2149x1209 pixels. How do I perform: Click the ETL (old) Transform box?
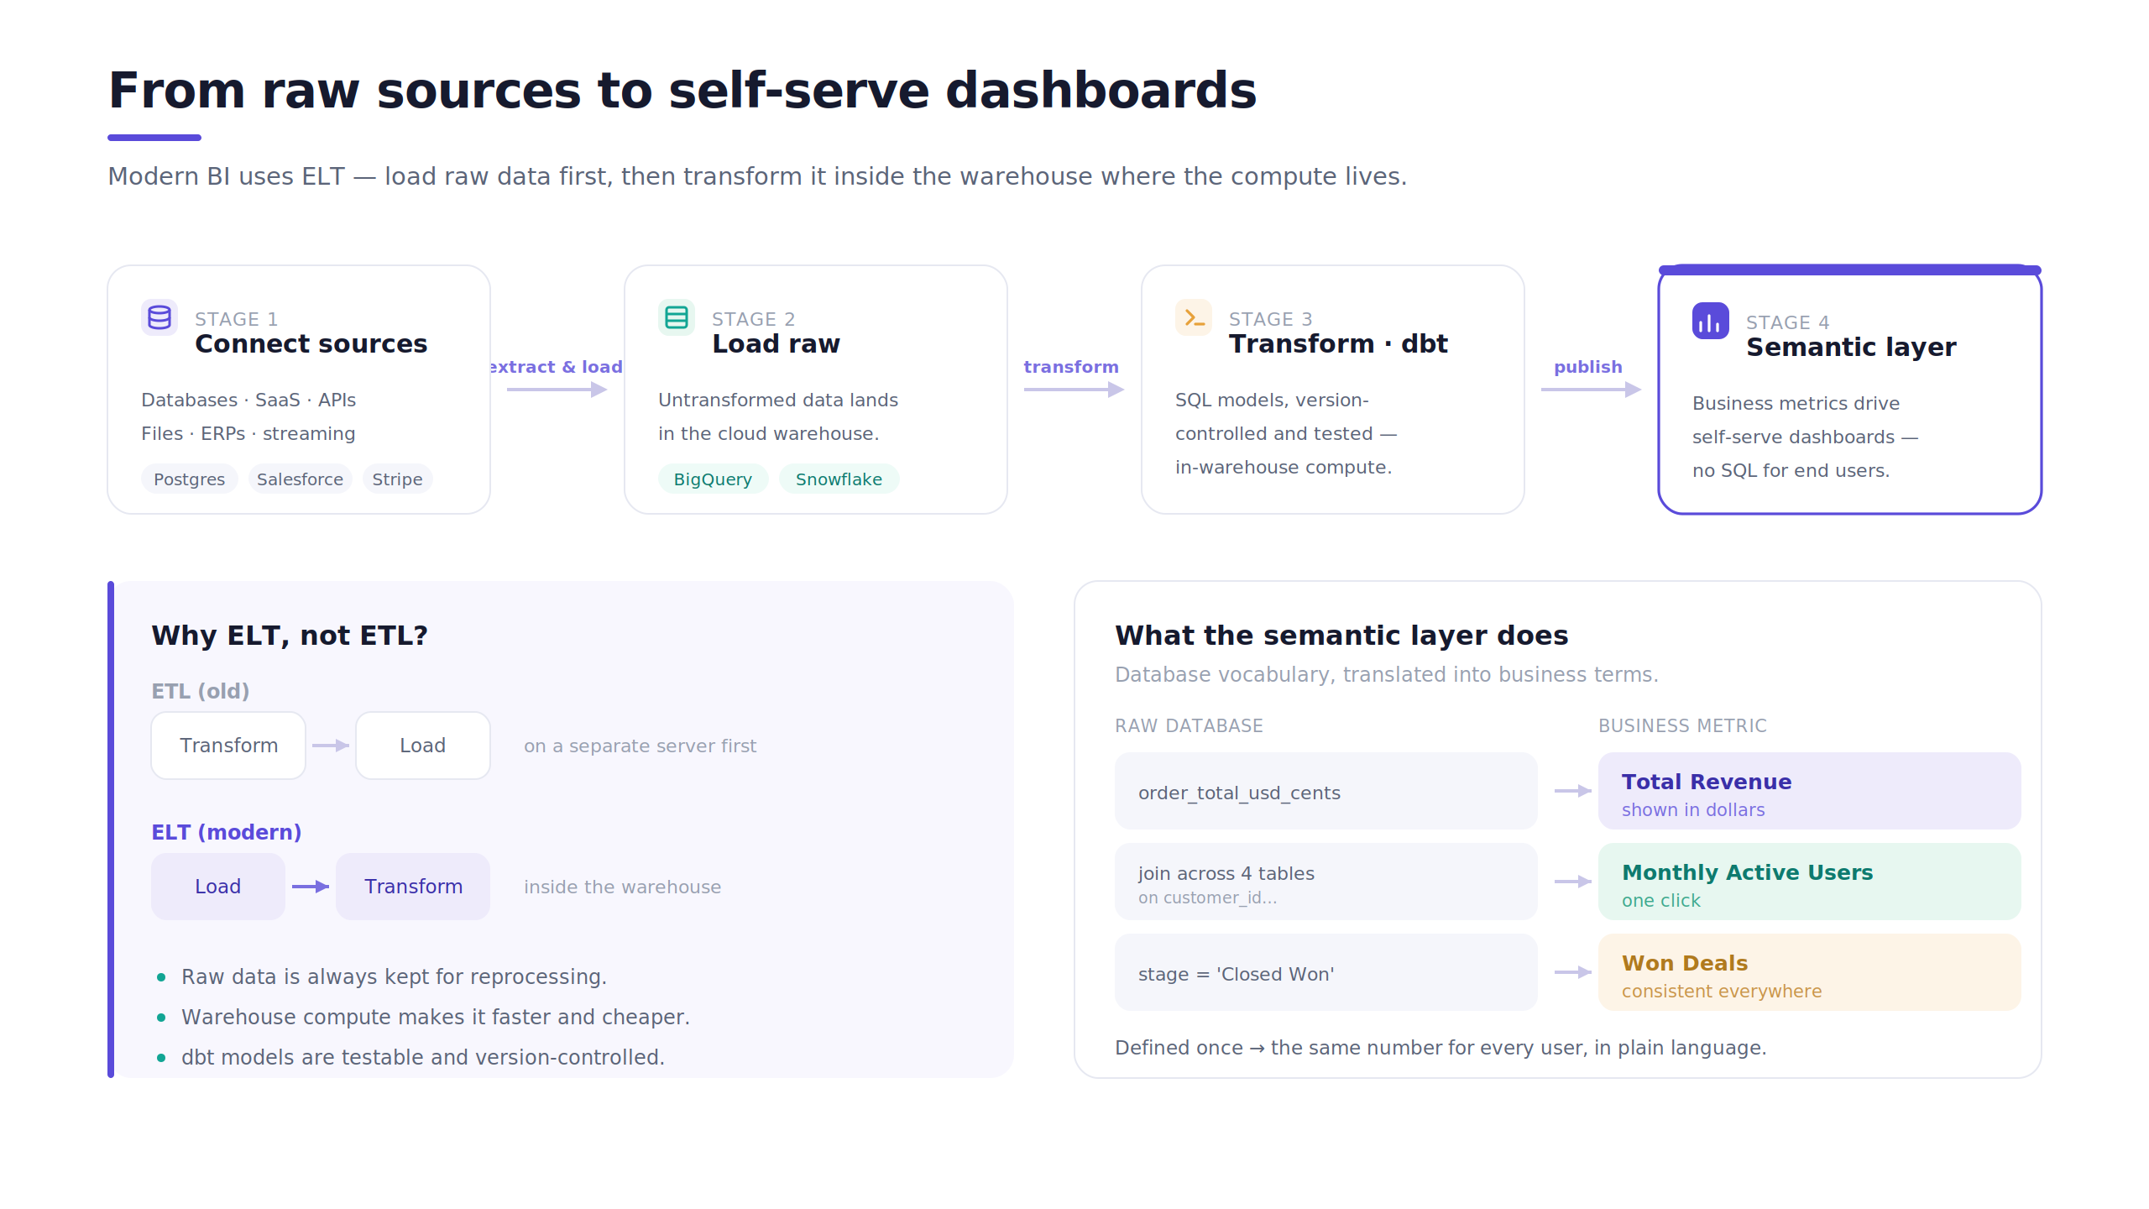[228, 746]
